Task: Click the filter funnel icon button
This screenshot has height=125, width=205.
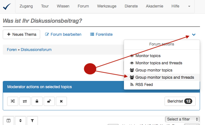Action: click(32, 121)
